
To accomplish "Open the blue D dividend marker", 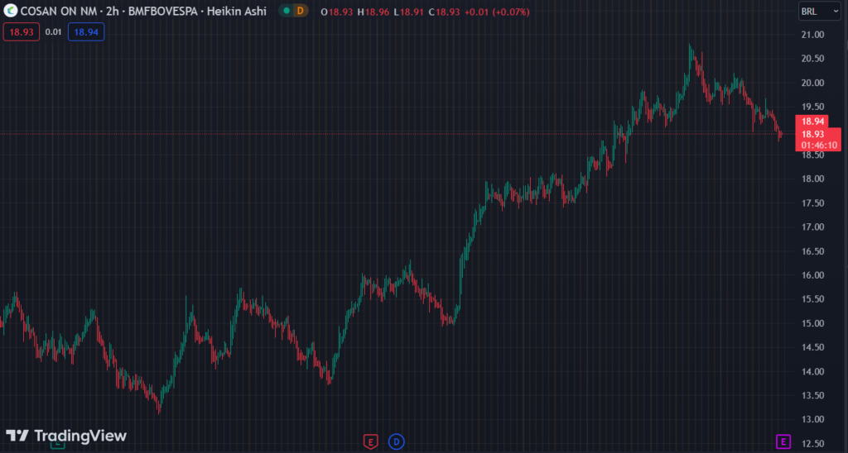I will click(397, 442).
